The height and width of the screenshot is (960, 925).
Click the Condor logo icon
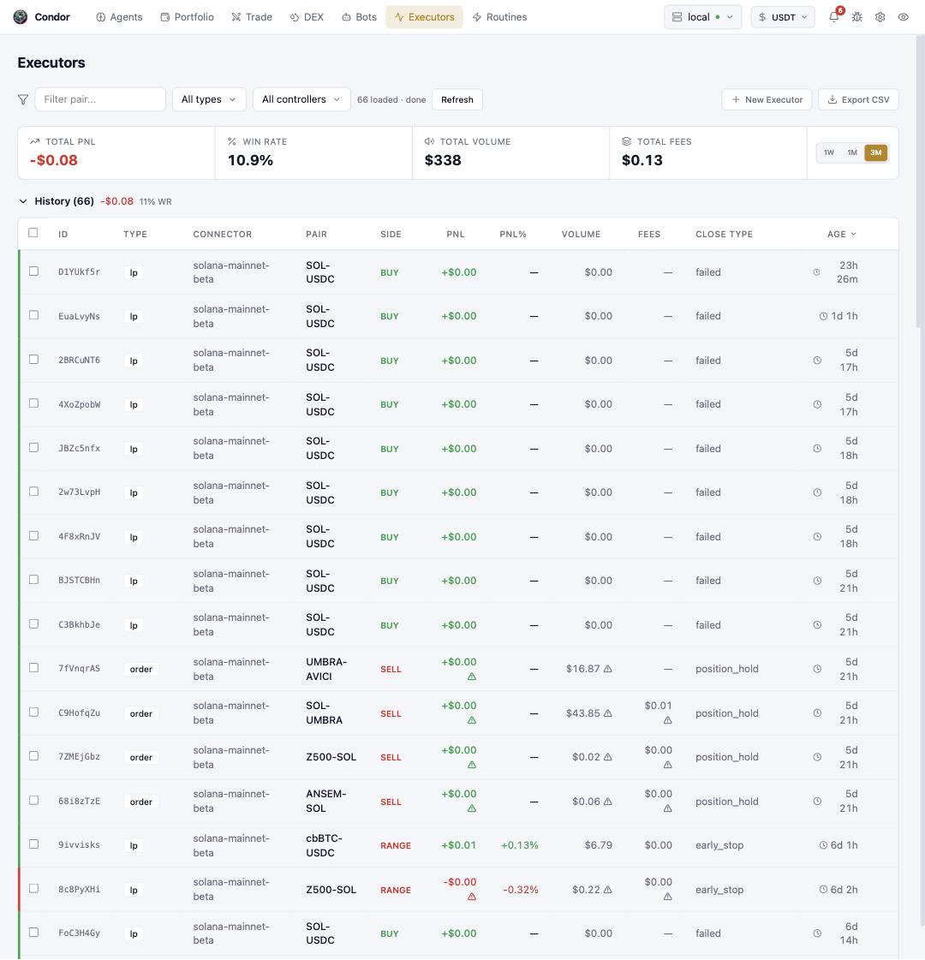click(x=21, y=17)
